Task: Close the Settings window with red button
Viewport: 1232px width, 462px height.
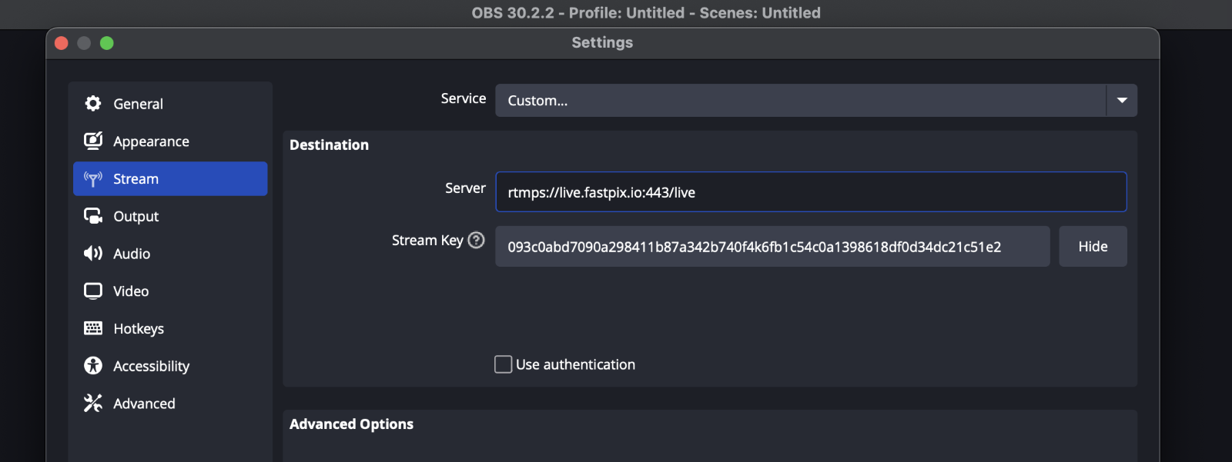Action: pos(62,43)
